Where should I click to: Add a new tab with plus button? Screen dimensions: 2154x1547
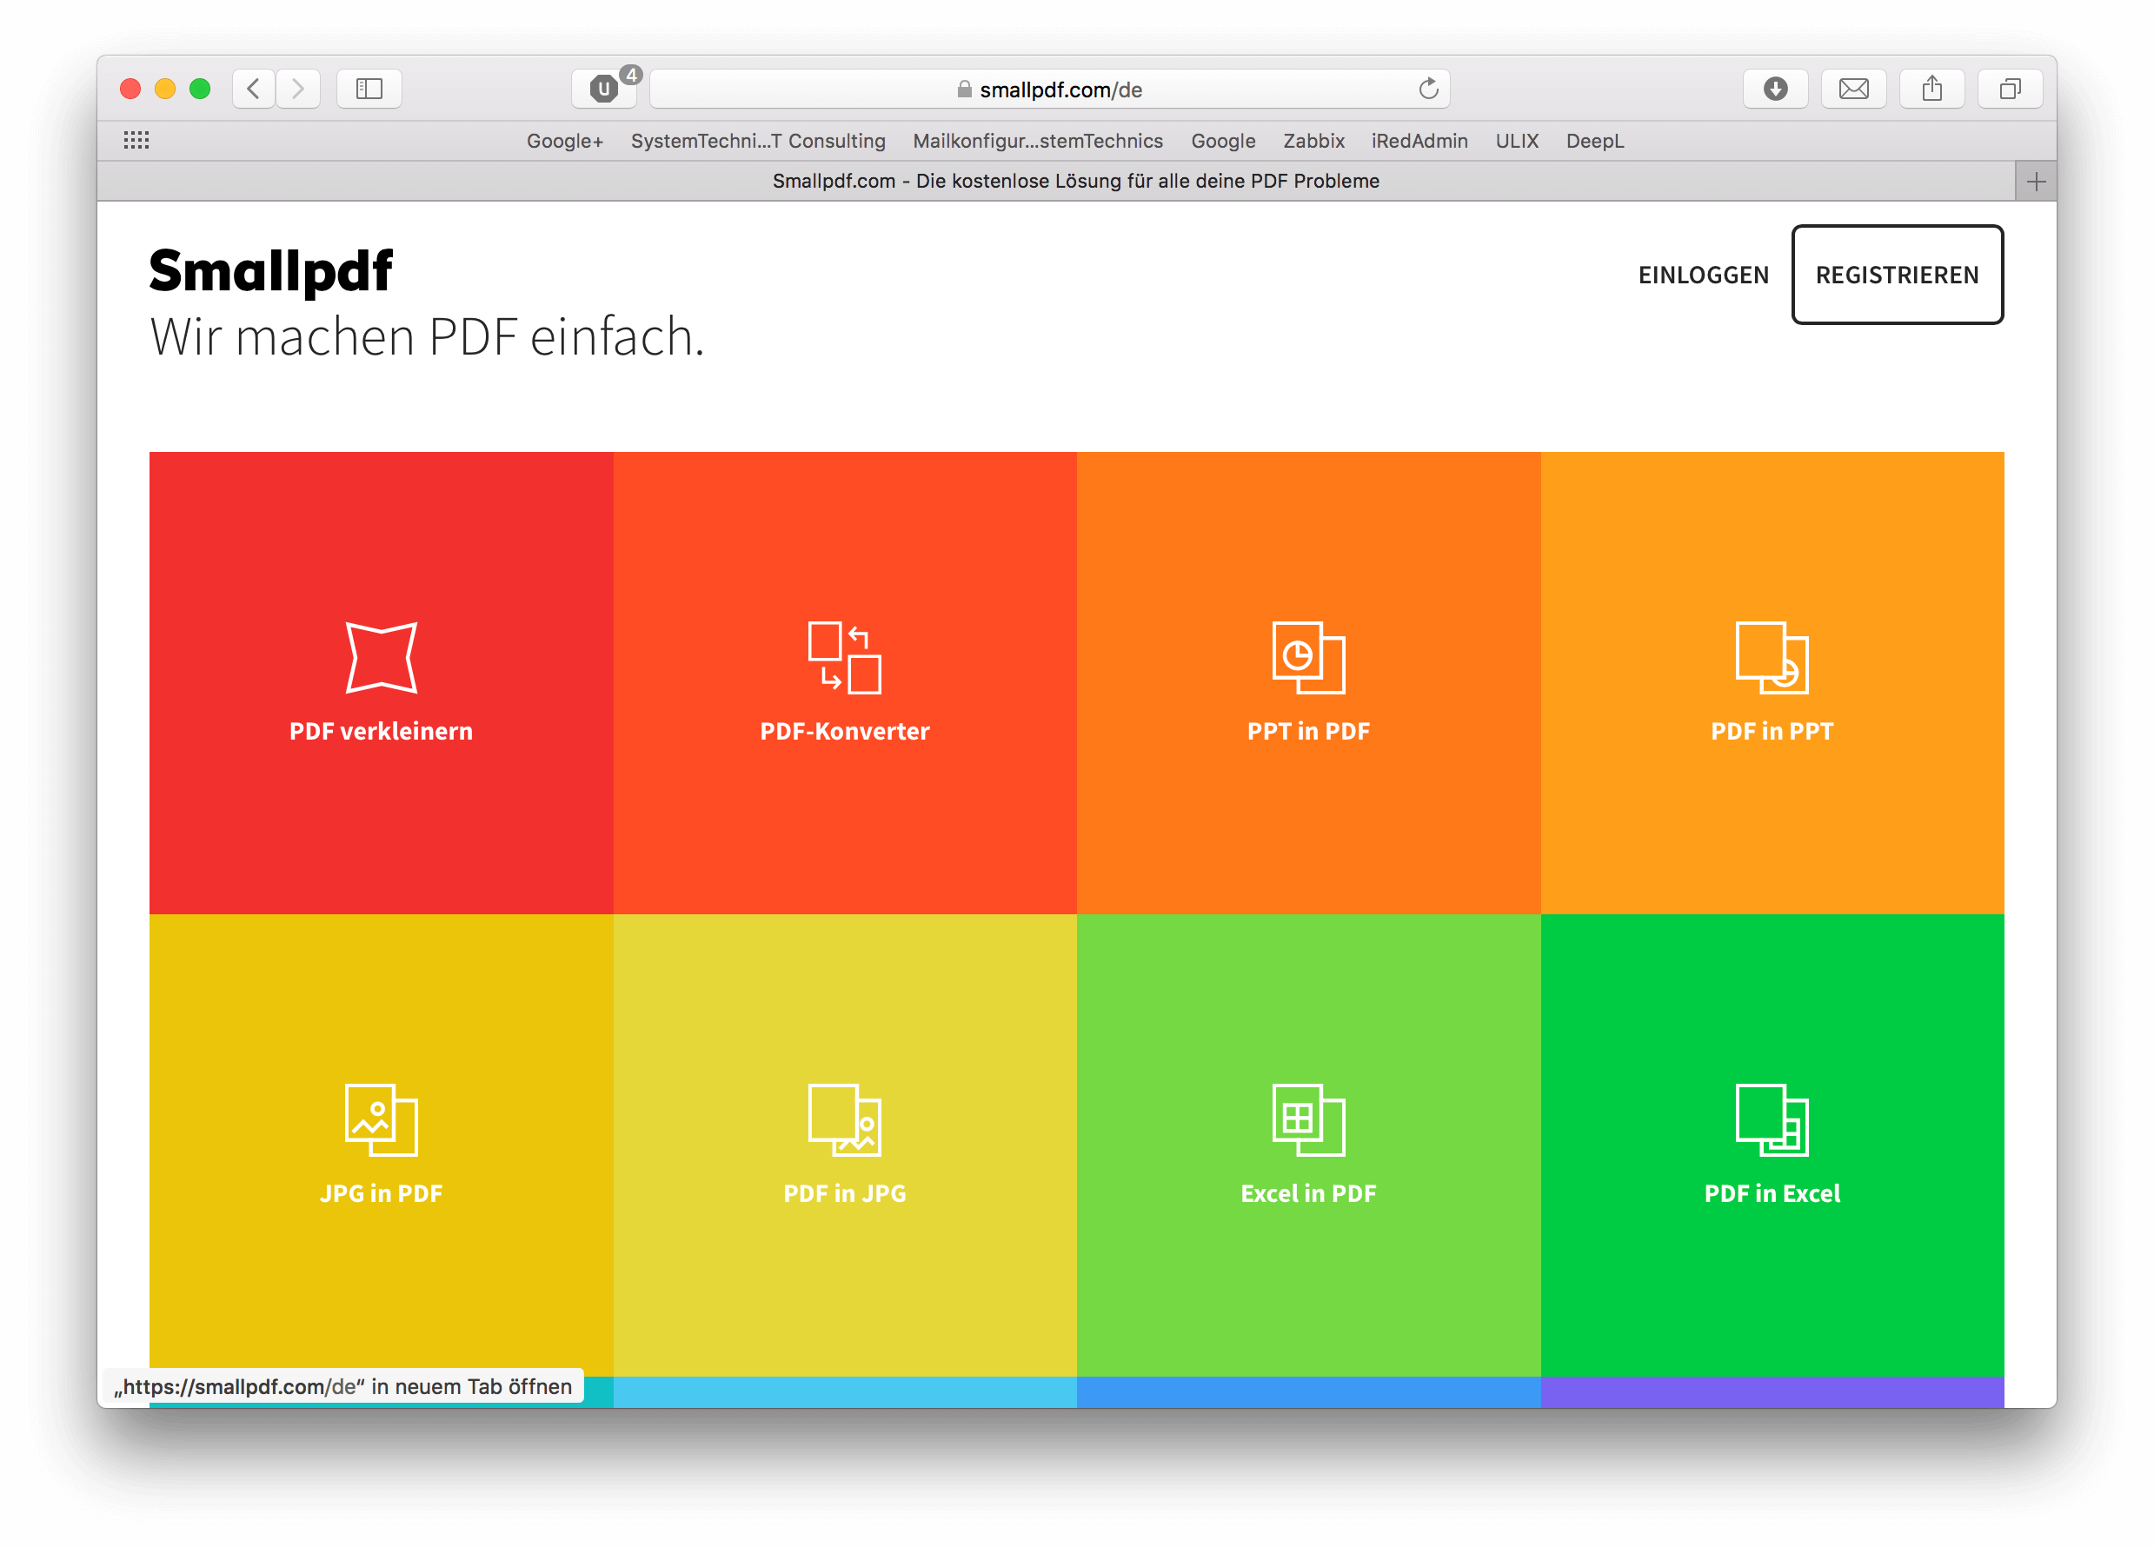click(2035, 182)
